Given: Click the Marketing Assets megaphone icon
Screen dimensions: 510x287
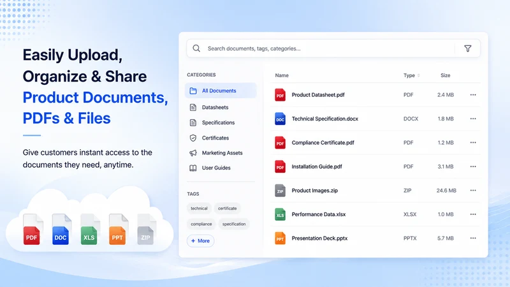Looking at the screenshot, I should [x=193, y=153].
